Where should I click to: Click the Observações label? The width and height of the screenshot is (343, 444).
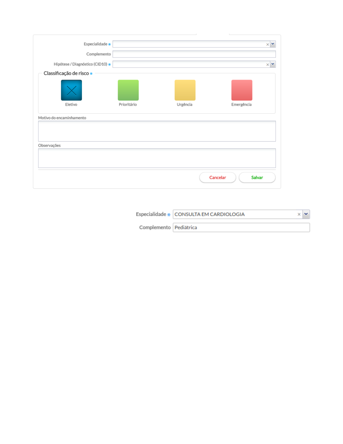click(49, 145)
